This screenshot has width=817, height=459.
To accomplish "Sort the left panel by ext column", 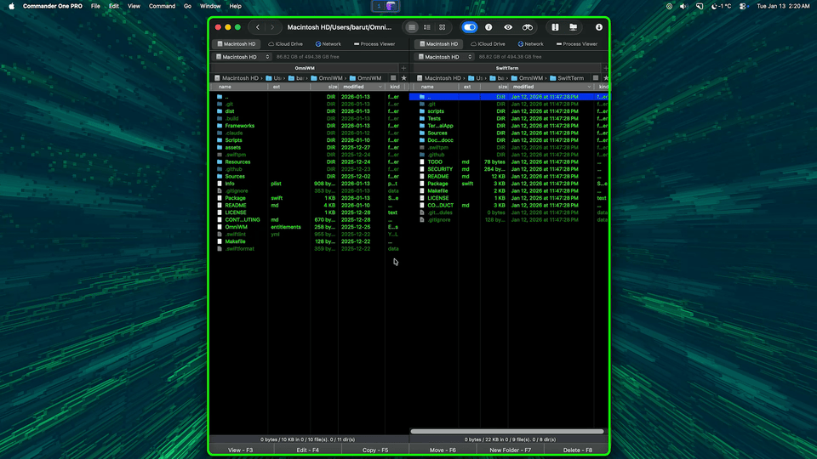I will pos(289,87).
